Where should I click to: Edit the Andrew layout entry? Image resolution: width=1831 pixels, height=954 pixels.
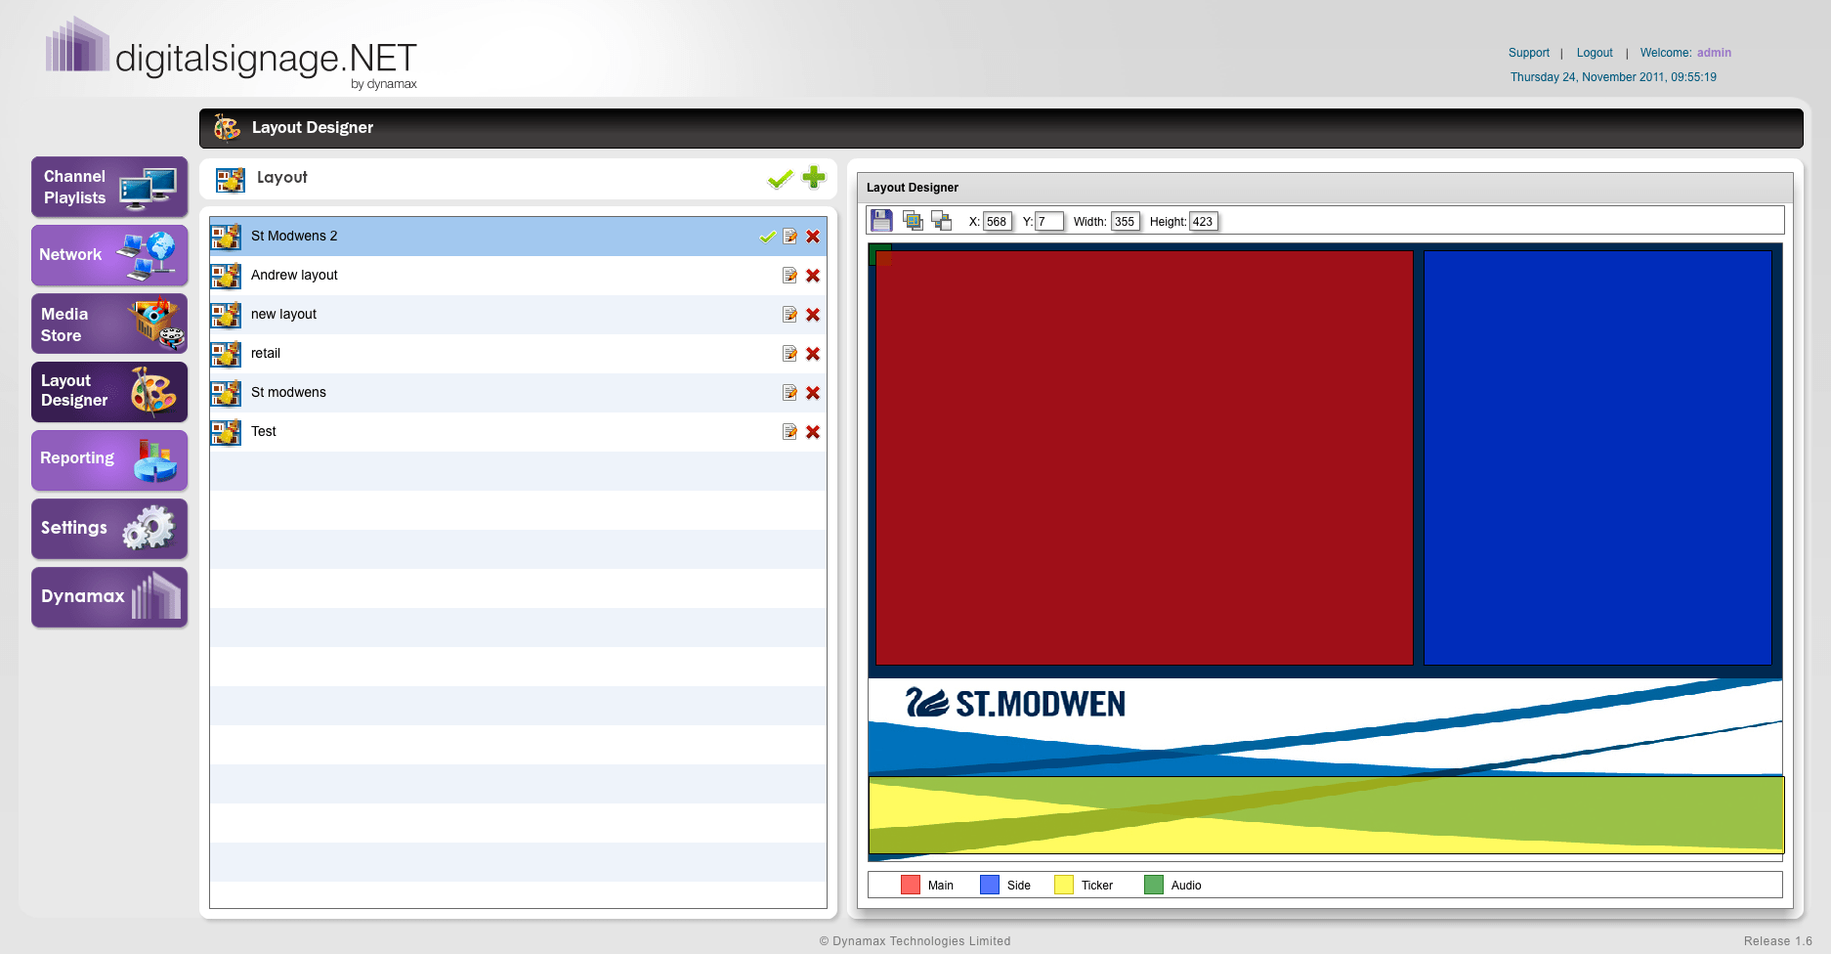click(x=789, y=276)
